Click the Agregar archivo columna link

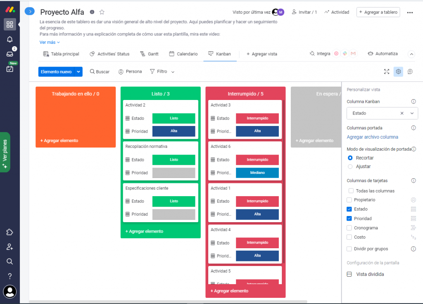[x=372, y=137]
